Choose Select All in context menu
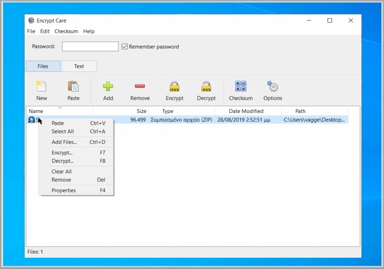This screenshot has height=269, width=384. [x=76, y=131]
